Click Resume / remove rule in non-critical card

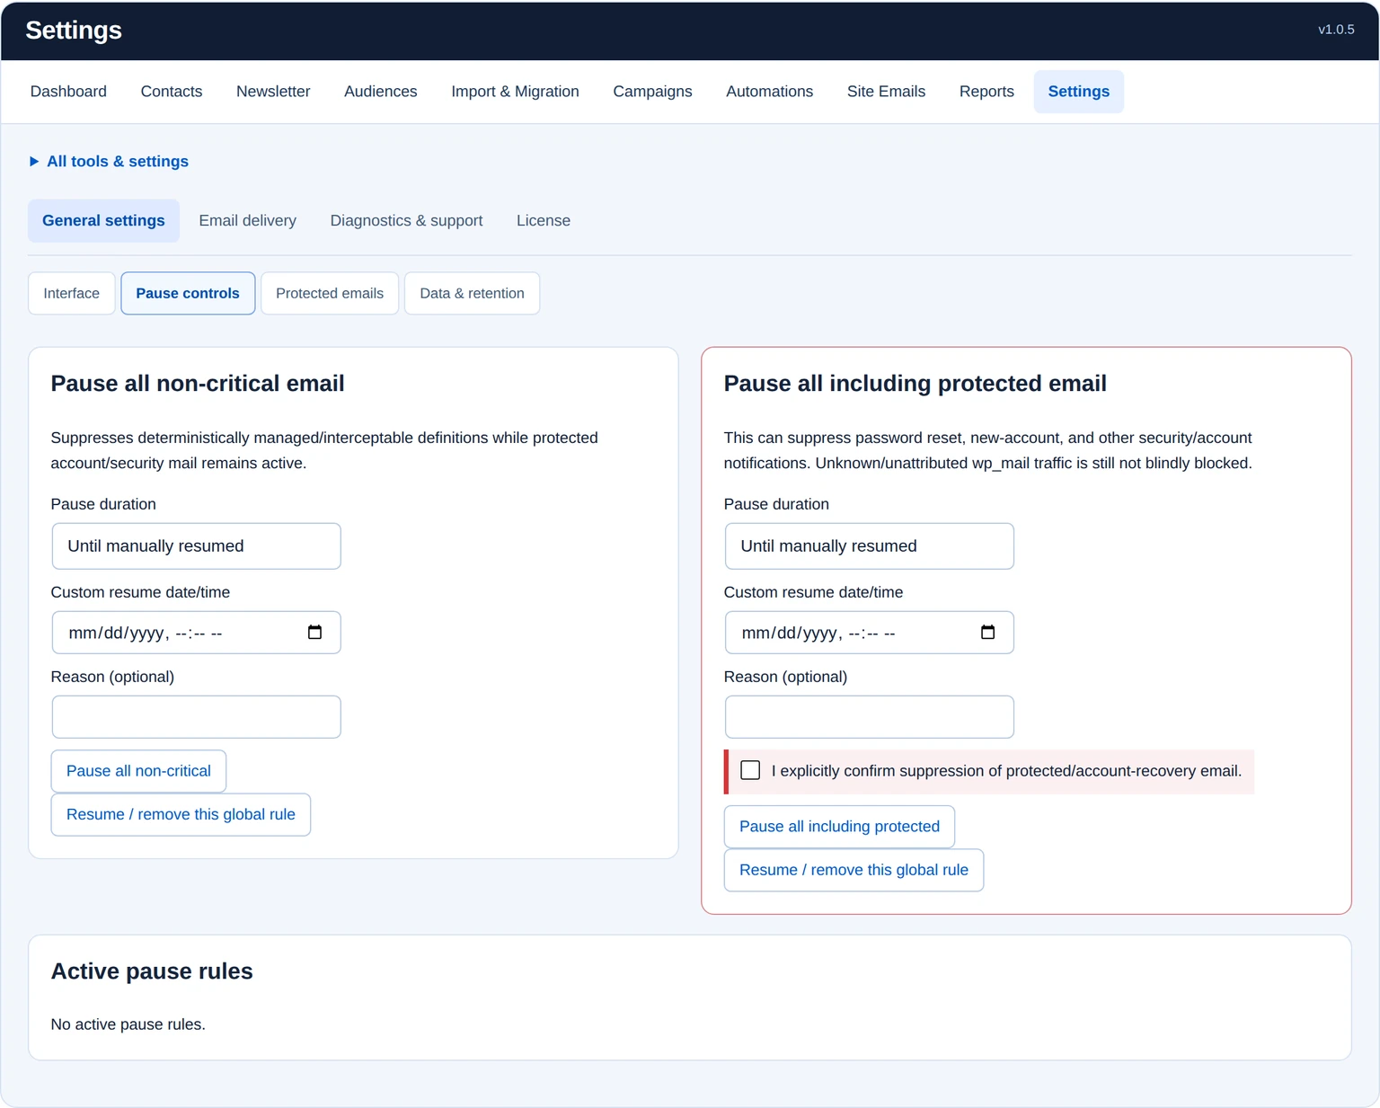tap(181, 814)
